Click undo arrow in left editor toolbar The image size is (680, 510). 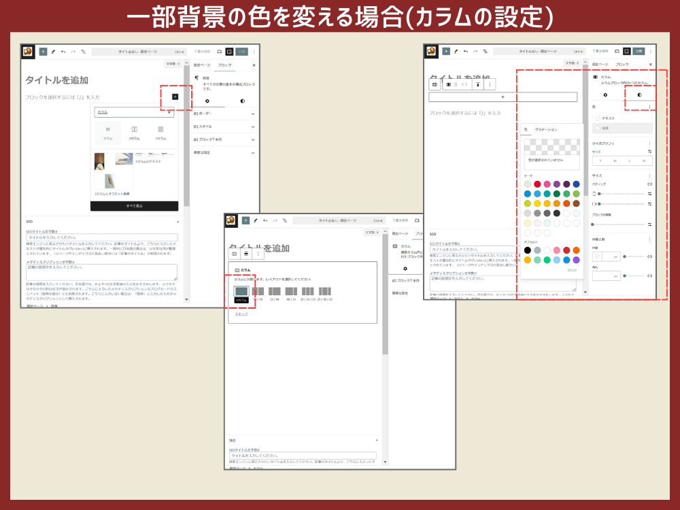63,52
